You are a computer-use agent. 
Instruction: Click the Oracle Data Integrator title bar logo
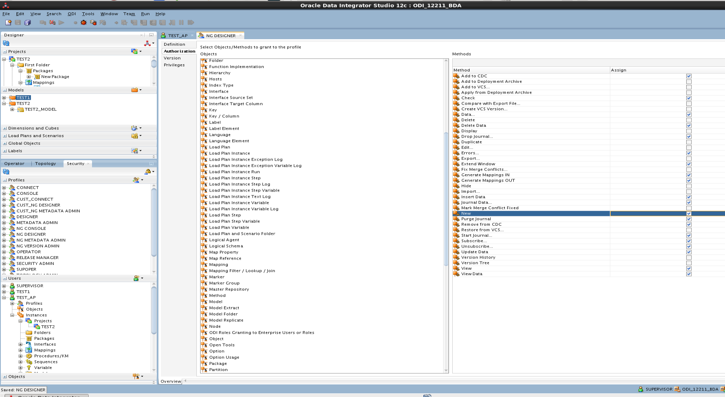[6, 5]
